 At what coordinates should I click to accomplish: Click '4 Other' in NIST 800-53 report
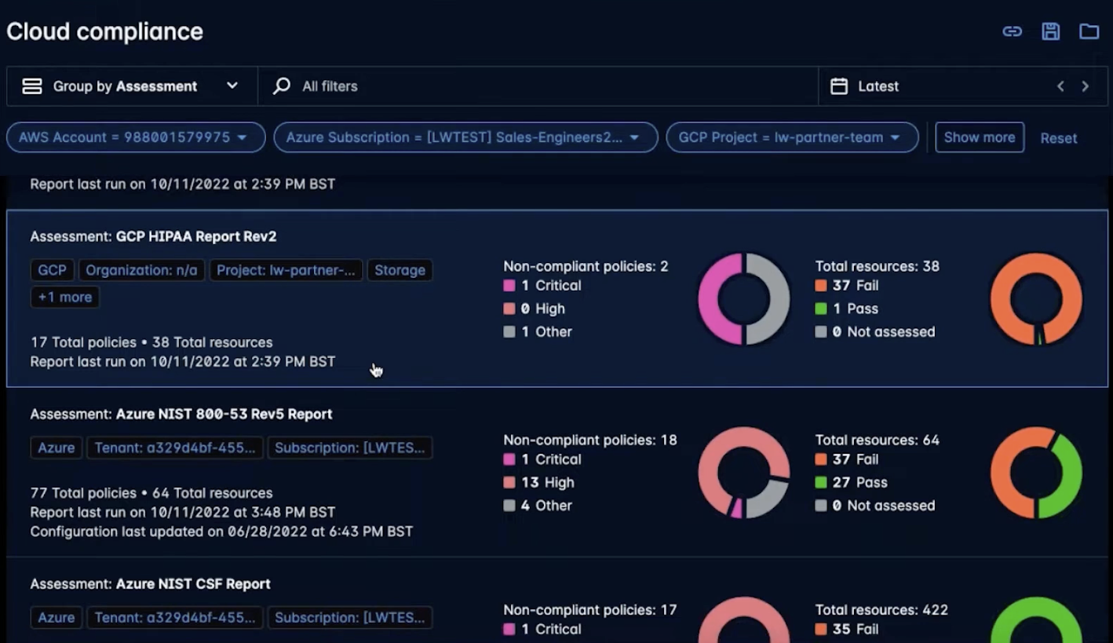click(x=546, y=506)
